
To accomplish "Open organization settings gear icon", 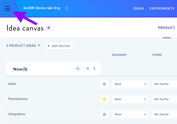I will [x=67, y=8].
